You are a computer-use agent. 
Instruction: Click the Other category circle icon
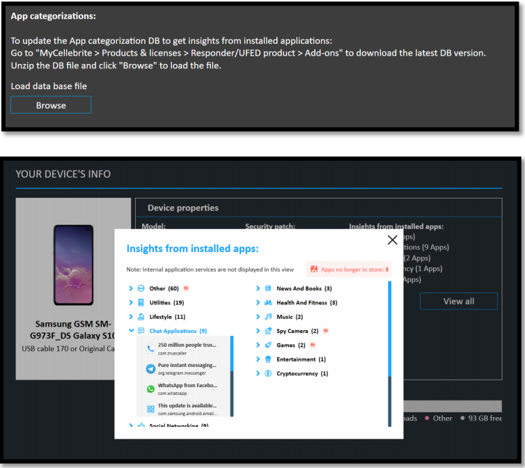pyautogui.click(x=141, y=288)
